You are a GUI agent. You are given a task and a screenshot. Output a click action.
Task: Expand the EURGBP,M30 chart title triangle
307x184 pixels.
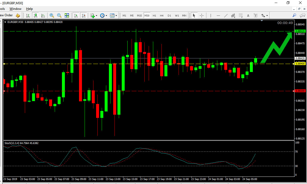(x=5, y=22)
